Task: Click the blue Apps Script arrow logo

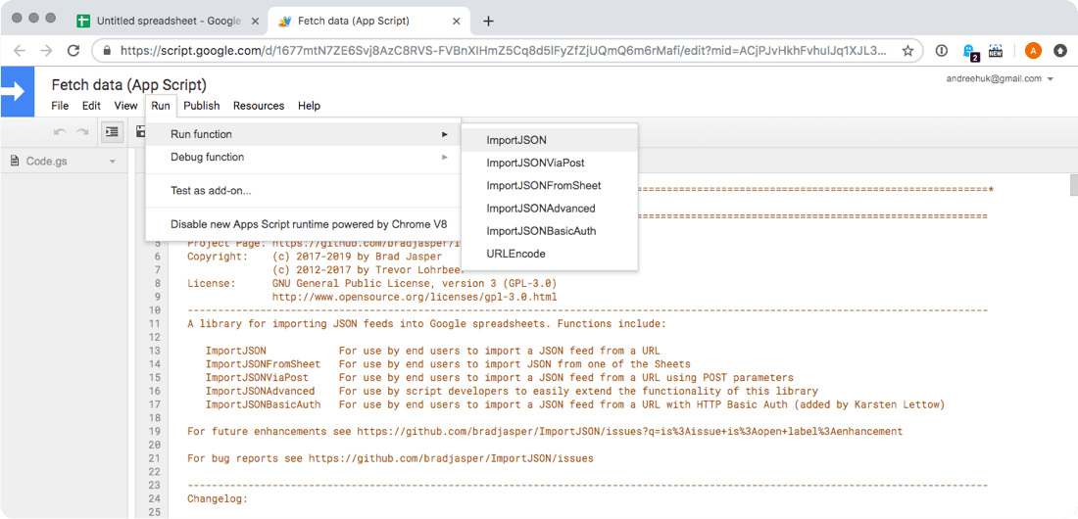Action: click(x=17, y=92)
